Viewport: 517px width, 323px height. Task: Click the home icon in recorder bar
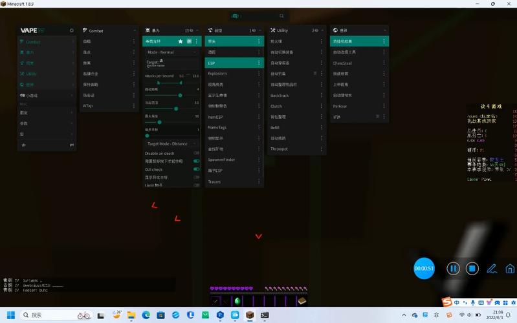pyautogui.click(x=510, y=268)
